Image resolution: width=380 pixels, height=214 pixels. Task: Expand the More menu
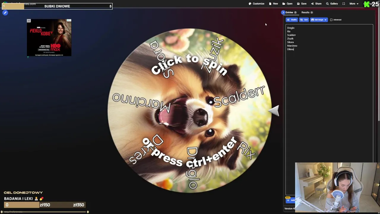pyautogui.click(x=354, y=4)
